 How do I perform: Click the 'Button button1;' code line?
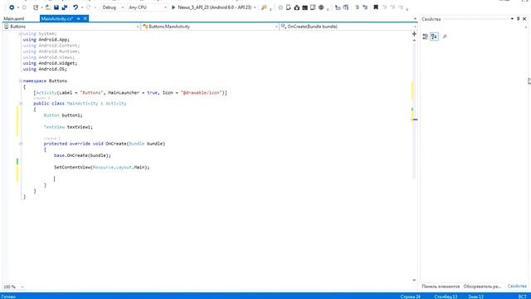tap(63, 115)
